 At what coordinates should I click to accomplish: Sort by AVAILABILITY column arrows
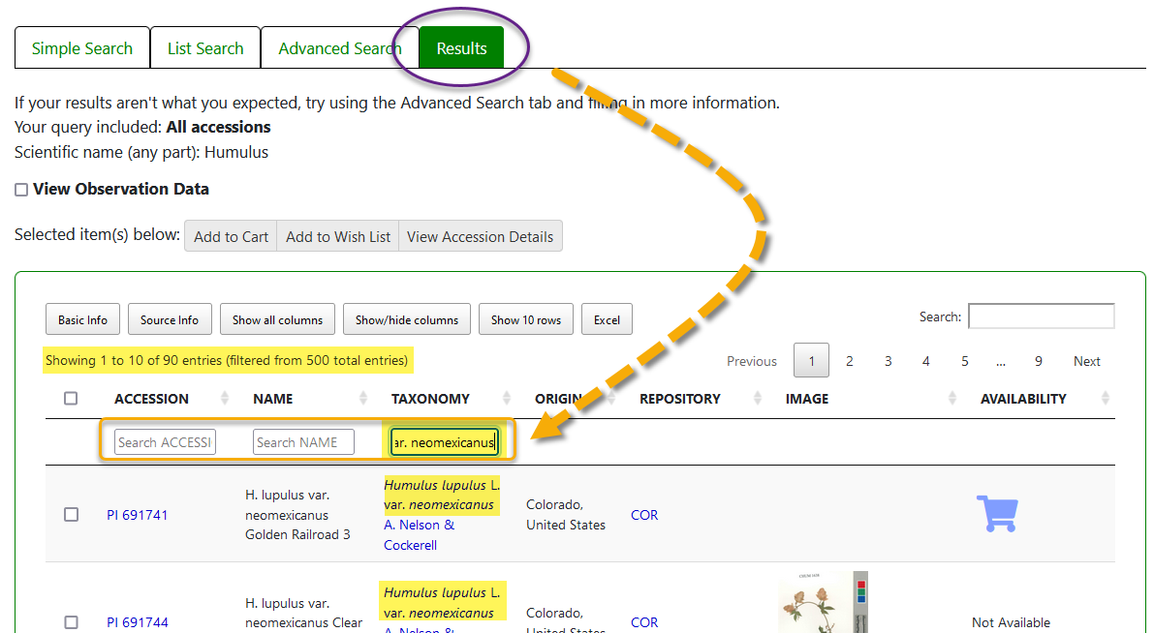pos(1106,399)
